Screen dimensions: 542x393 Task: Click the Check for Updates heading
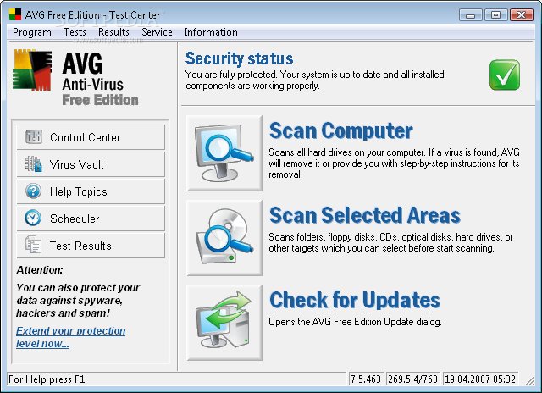pyautogui.click(x=355, y=300)
